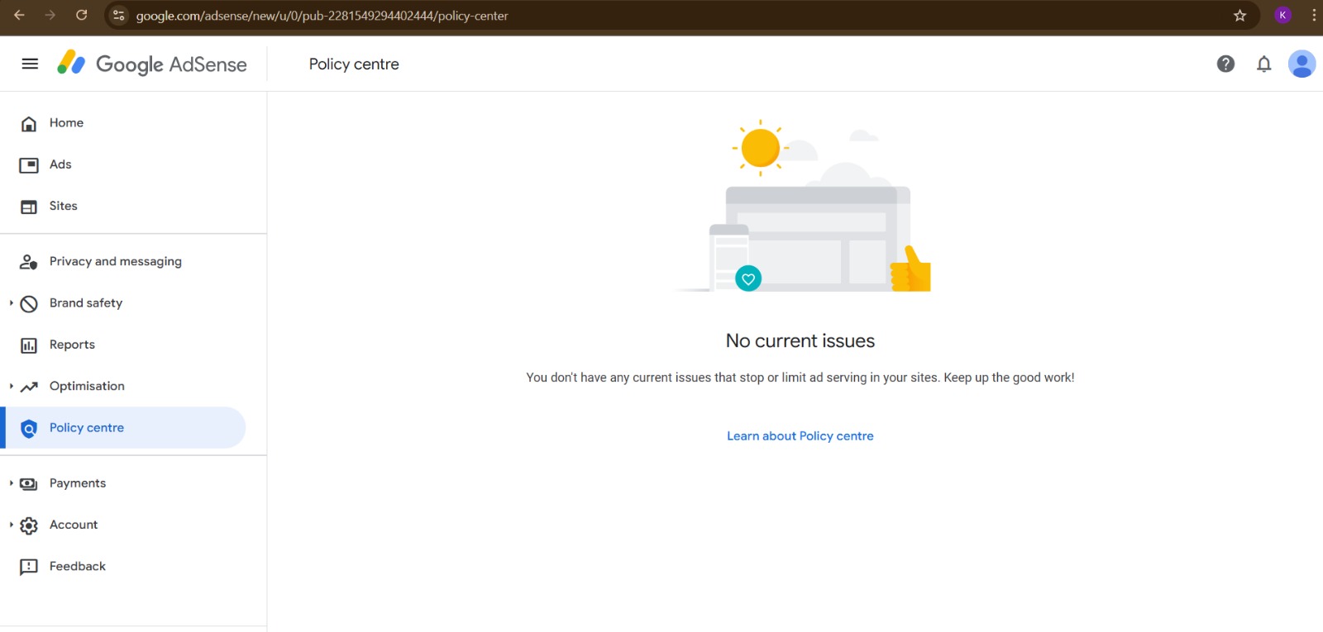Click the sunny thumbs-up illustration
This screenshot has height=632, width=1323.
click(x=804, y=206)
